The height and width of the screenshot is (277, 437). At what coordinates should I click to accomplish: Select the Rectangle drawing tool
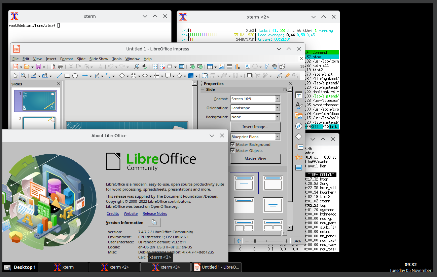coord(67,76)
